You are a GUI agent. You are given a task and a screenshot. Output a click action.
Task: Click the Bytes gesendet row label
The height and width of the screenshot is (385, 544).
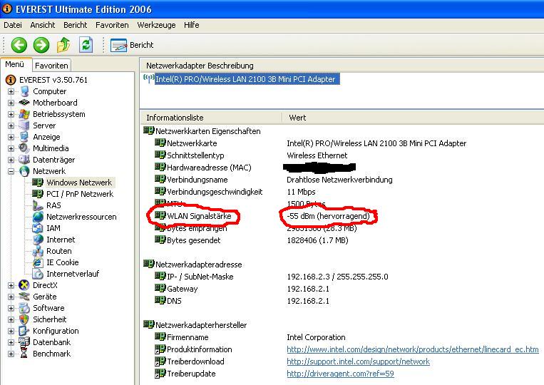tap(194, 240)
